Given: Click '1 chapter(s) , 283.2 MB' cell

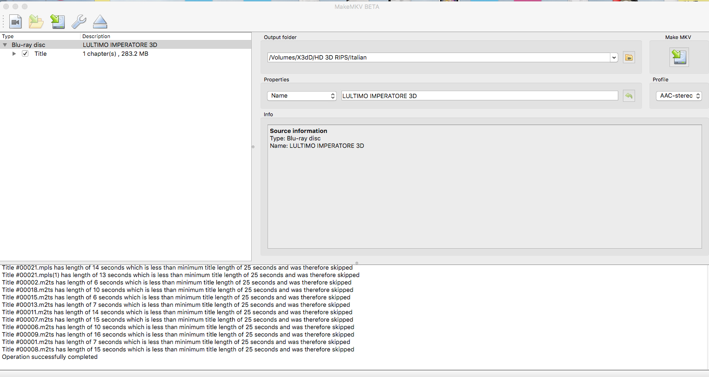Looking at the screenshot, I should tap(115, 54).
